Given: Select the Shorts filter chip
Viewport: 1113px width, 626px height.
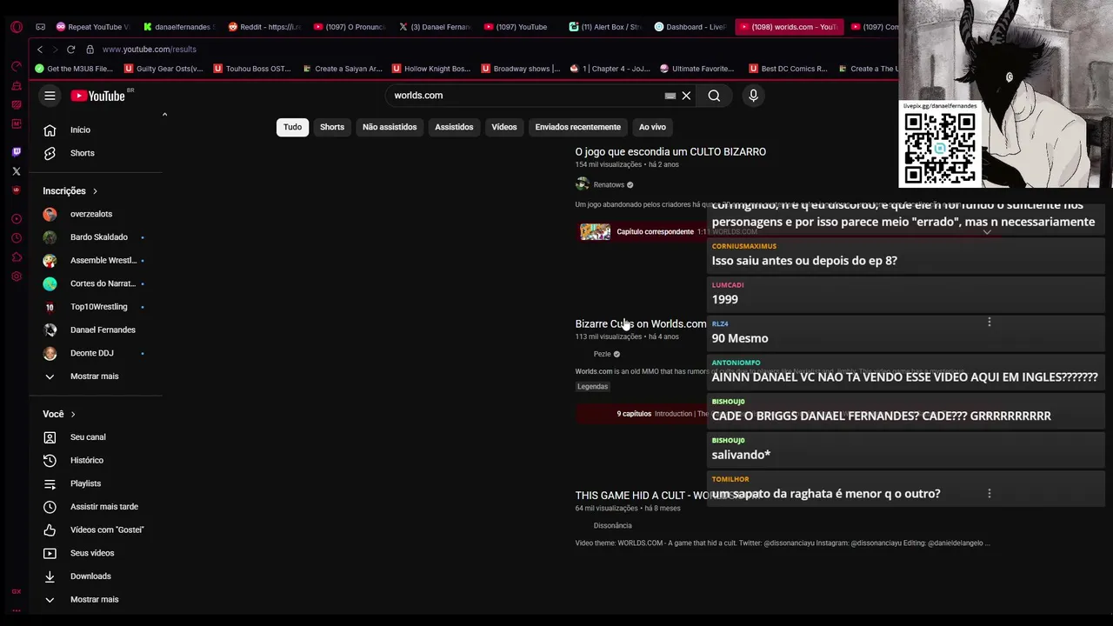Looking at the screenshot, I should tap(332, 127).
